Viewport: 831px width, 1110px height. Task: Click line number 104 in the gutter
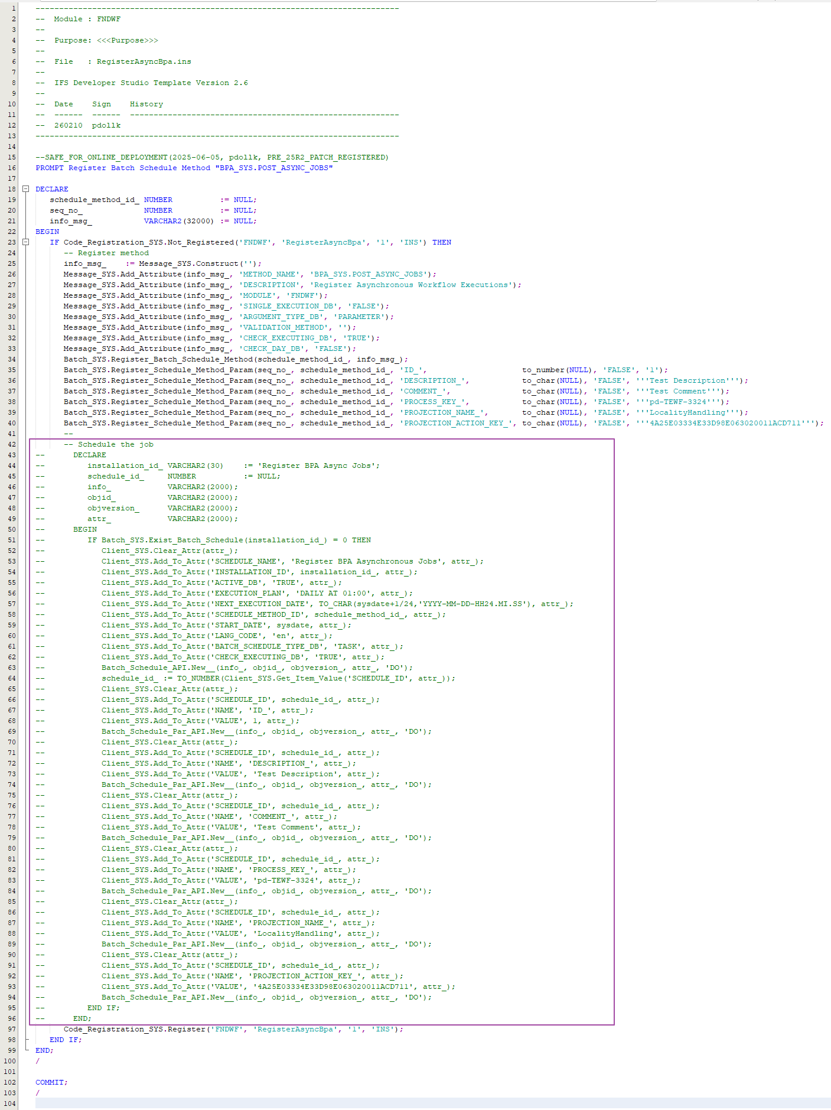click(x=10, y=1104)
